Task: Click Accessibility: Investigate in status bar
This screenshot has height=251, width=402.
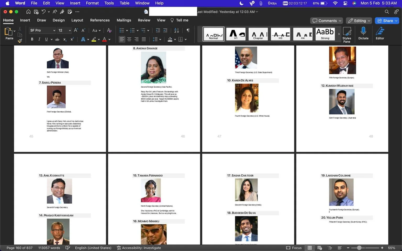Action: (x=139, y=248)
